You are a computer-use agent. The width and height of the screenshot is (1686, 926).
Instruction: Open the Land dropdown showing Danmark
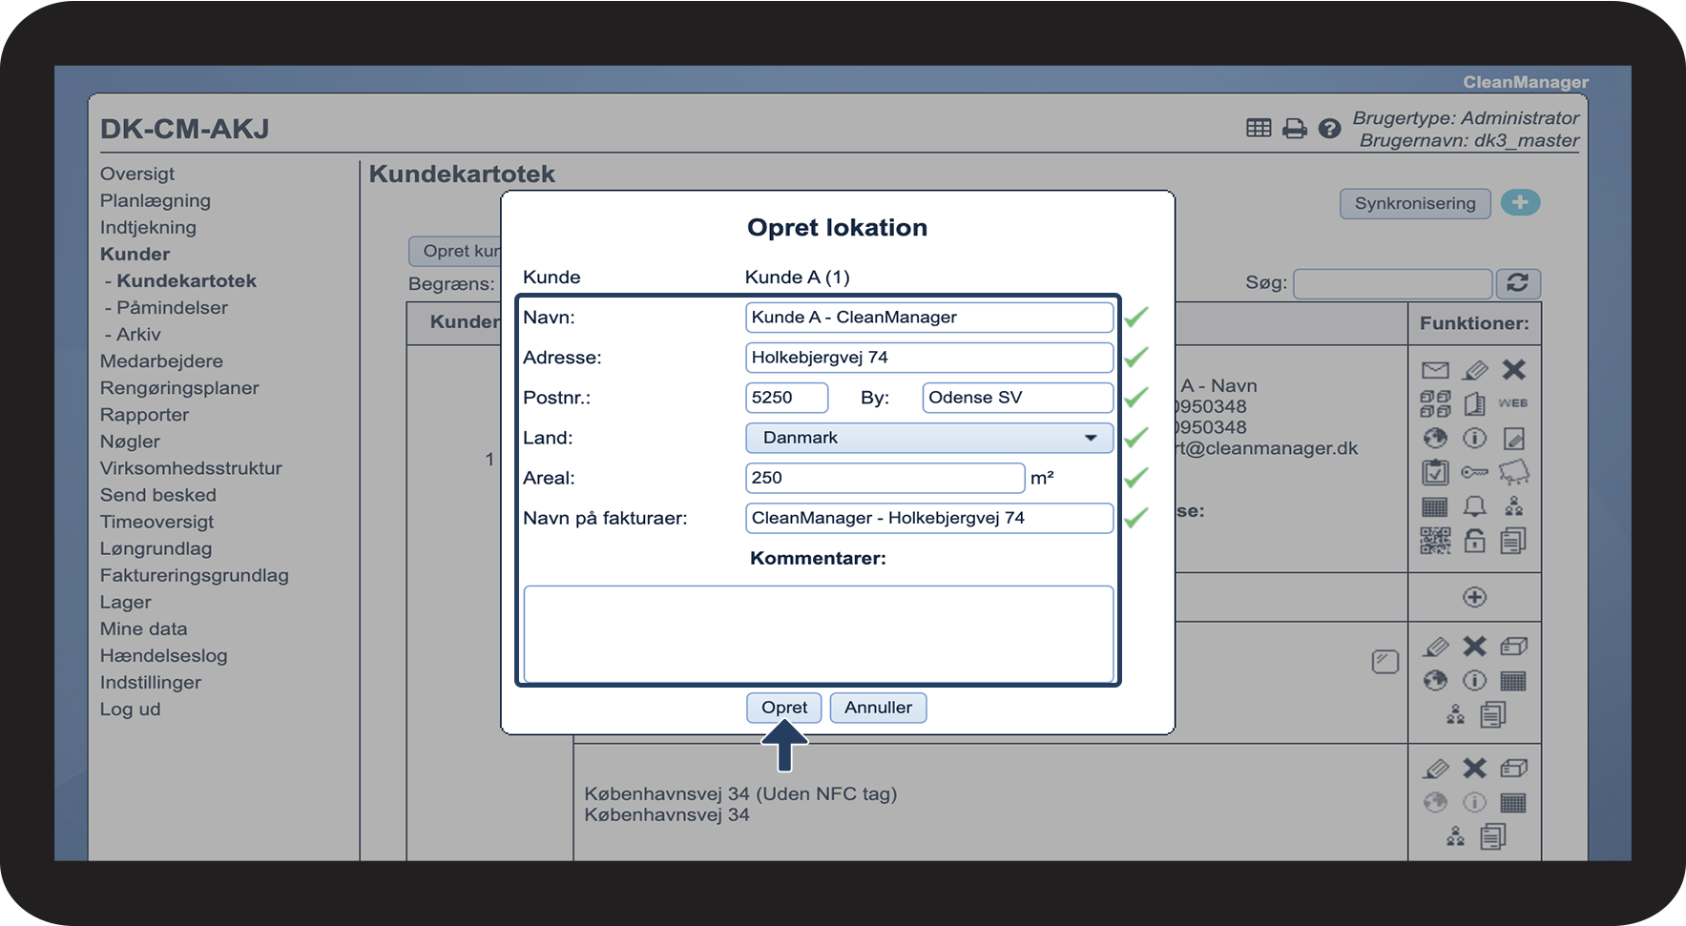click(928, 438)
